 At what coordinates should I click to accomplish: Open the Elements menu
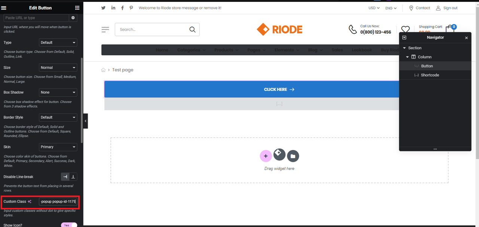click(287, 50)
